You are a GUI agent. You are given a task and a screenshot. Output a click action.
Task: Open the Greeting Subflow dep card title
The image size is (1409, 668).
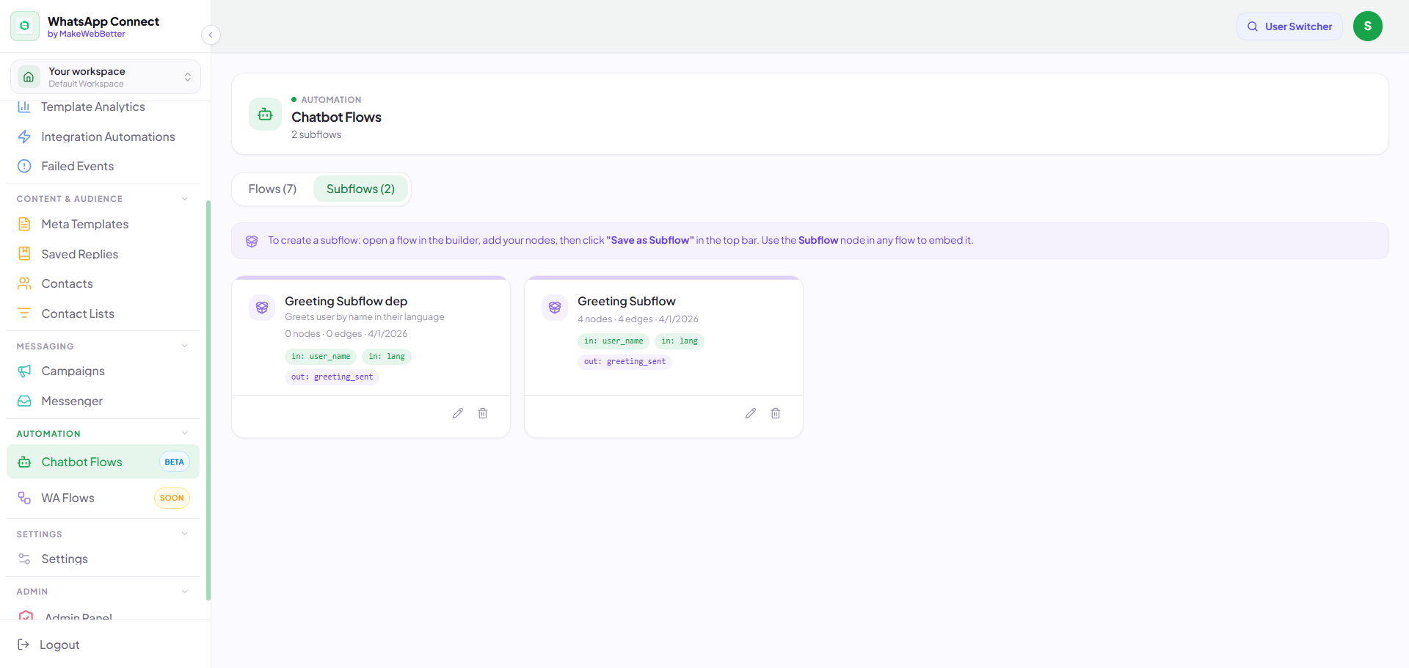[346, 301]
